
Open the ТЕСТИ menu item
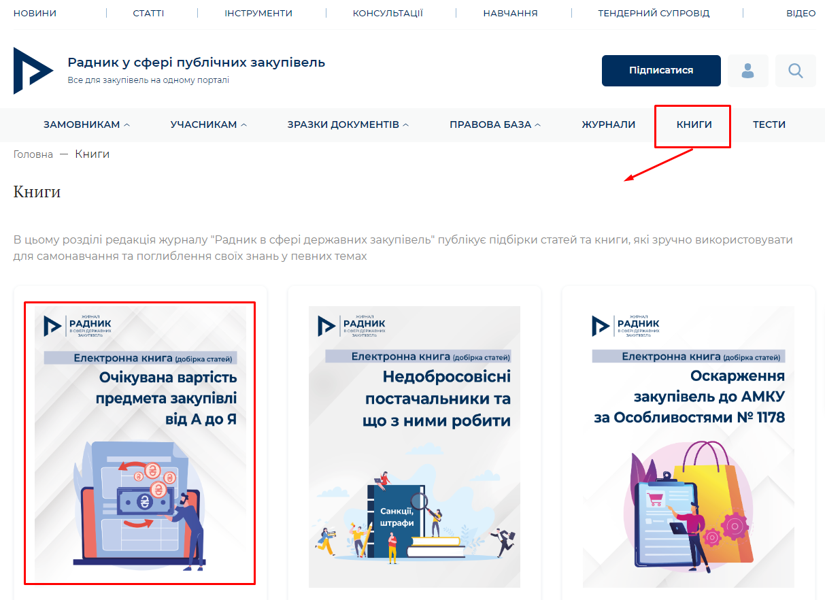[x=769, y=124]
